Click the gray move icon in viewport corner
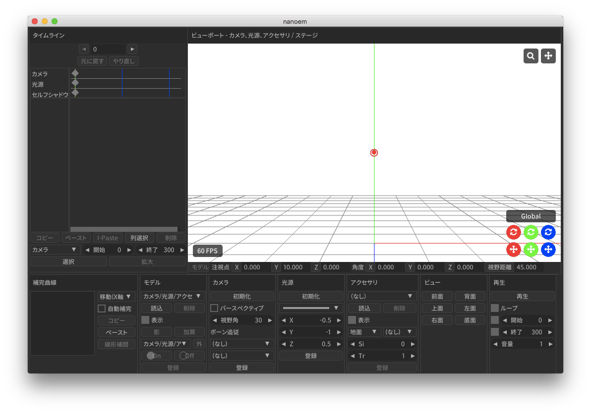 point(548,56)
